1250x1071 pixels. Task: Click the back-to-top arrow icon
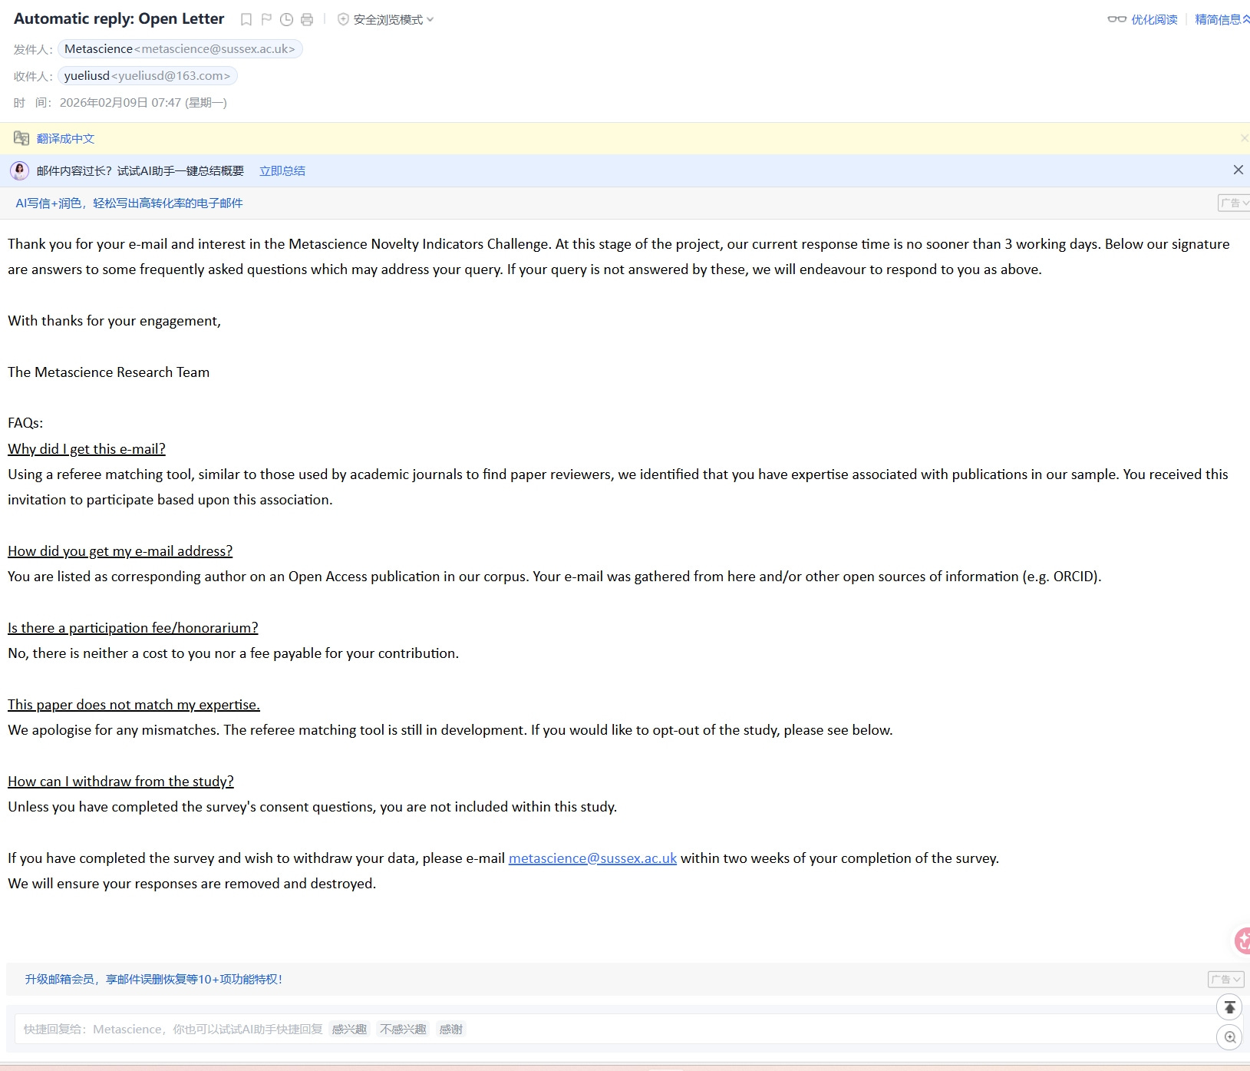point(1230,1007)
